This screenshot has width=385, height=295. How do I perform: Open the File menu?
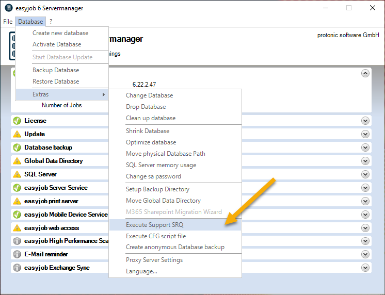8,22
